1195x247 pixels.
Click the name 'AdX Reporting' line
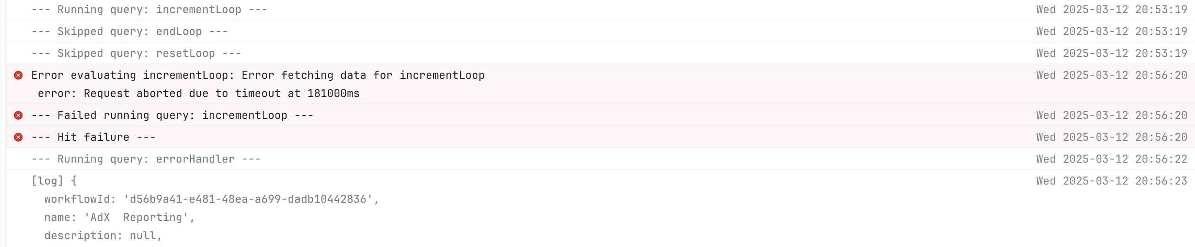click(x=120, y=217)
